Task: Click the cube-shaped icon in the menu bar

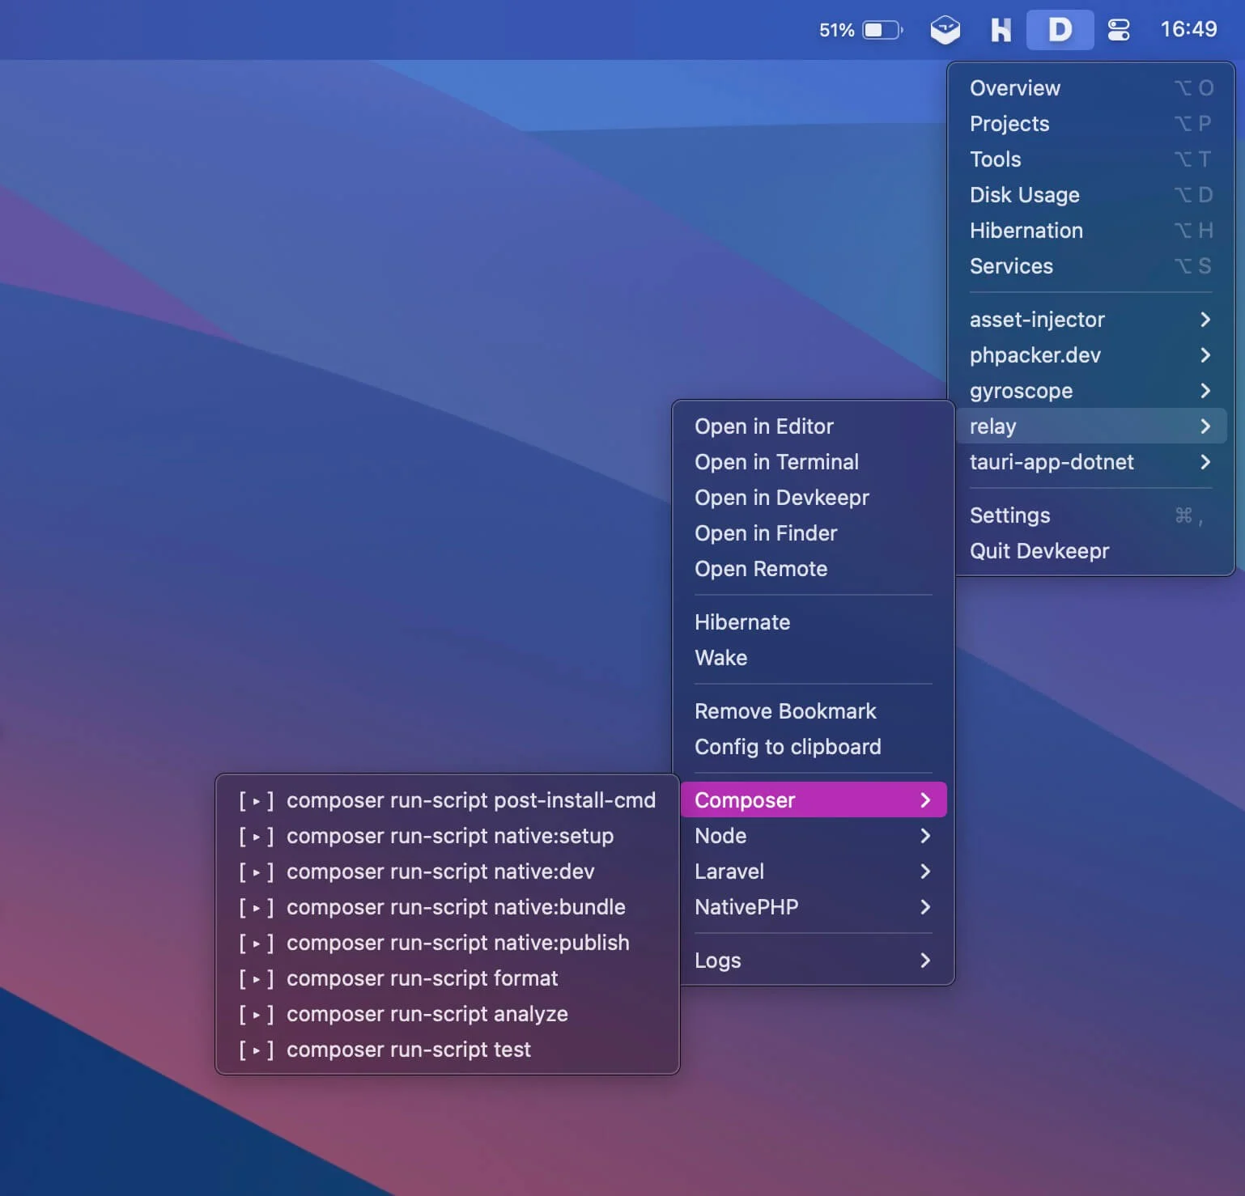Action: pos(945,29)
